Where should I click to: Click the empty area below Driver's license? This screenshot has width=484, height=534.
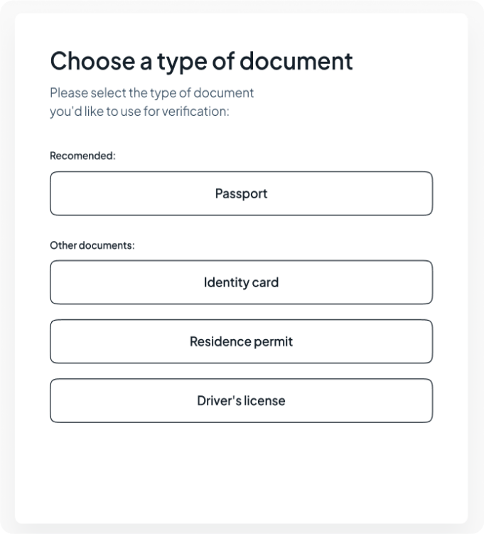tap(242, 474)
